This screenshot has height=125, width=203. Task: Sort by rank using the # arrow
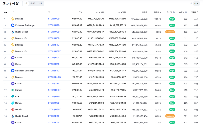click(x=6, y=12)
